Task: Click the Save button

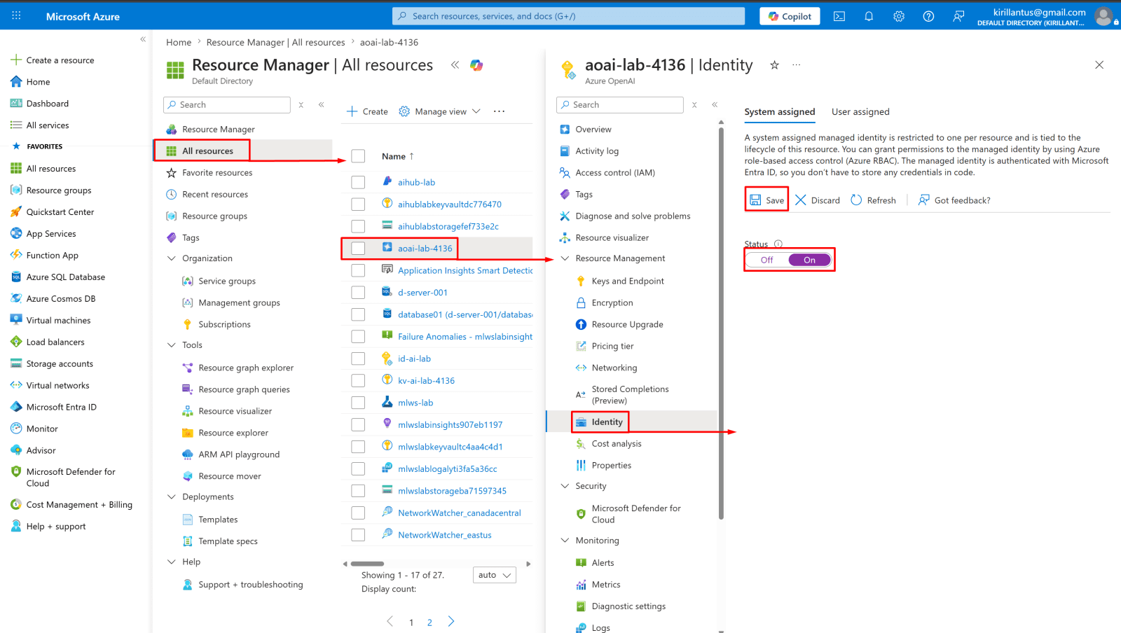Action: [x=767, y=200]
